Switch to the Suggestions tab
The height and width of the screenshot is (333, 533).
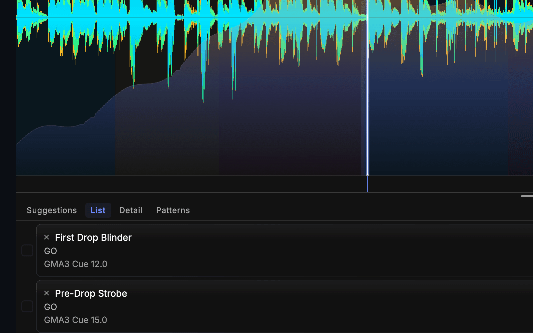52,210
